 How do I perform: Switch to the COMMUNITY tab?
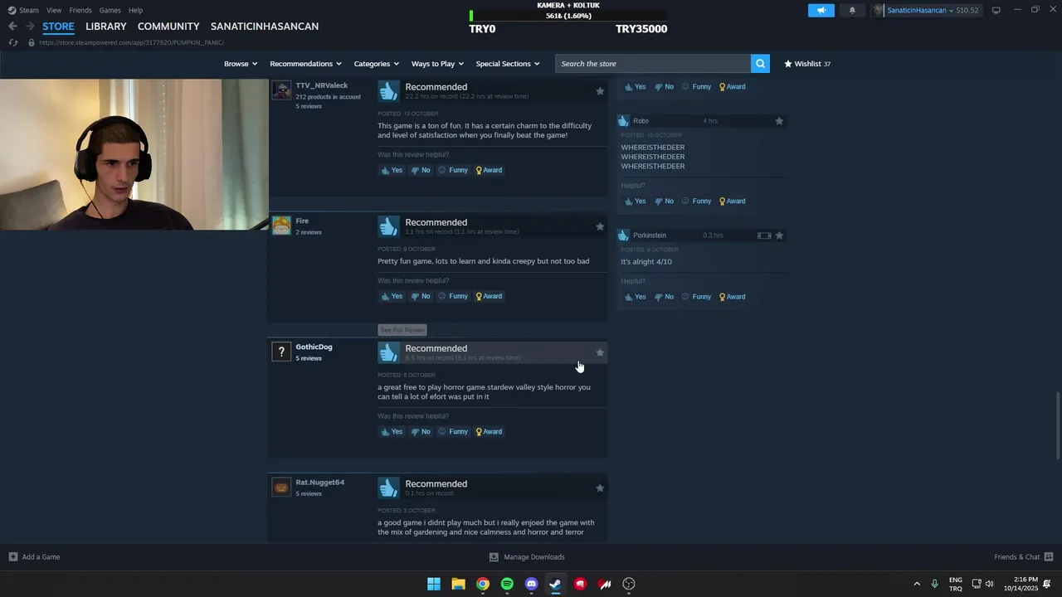[168, 27]
